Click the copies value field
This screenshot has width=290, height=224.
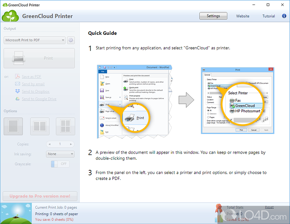60,144
